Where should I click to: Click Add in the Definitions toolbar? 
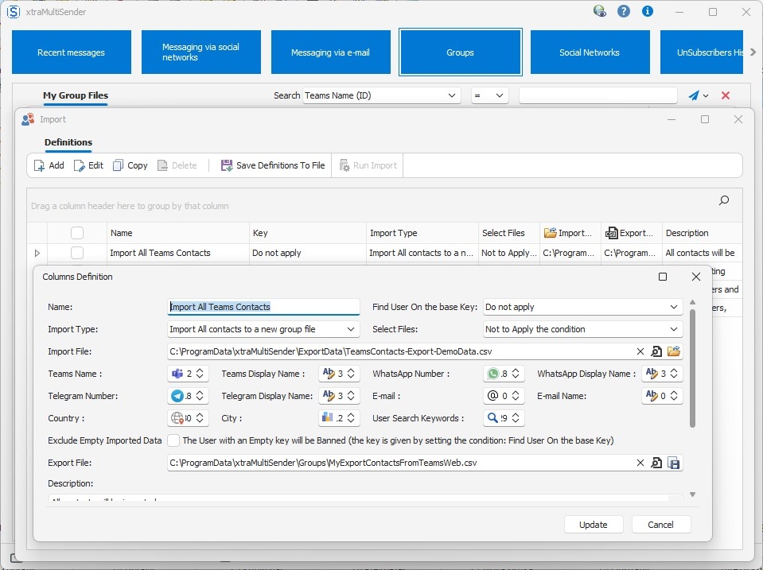pyautogui.click(x=49, y=165)
